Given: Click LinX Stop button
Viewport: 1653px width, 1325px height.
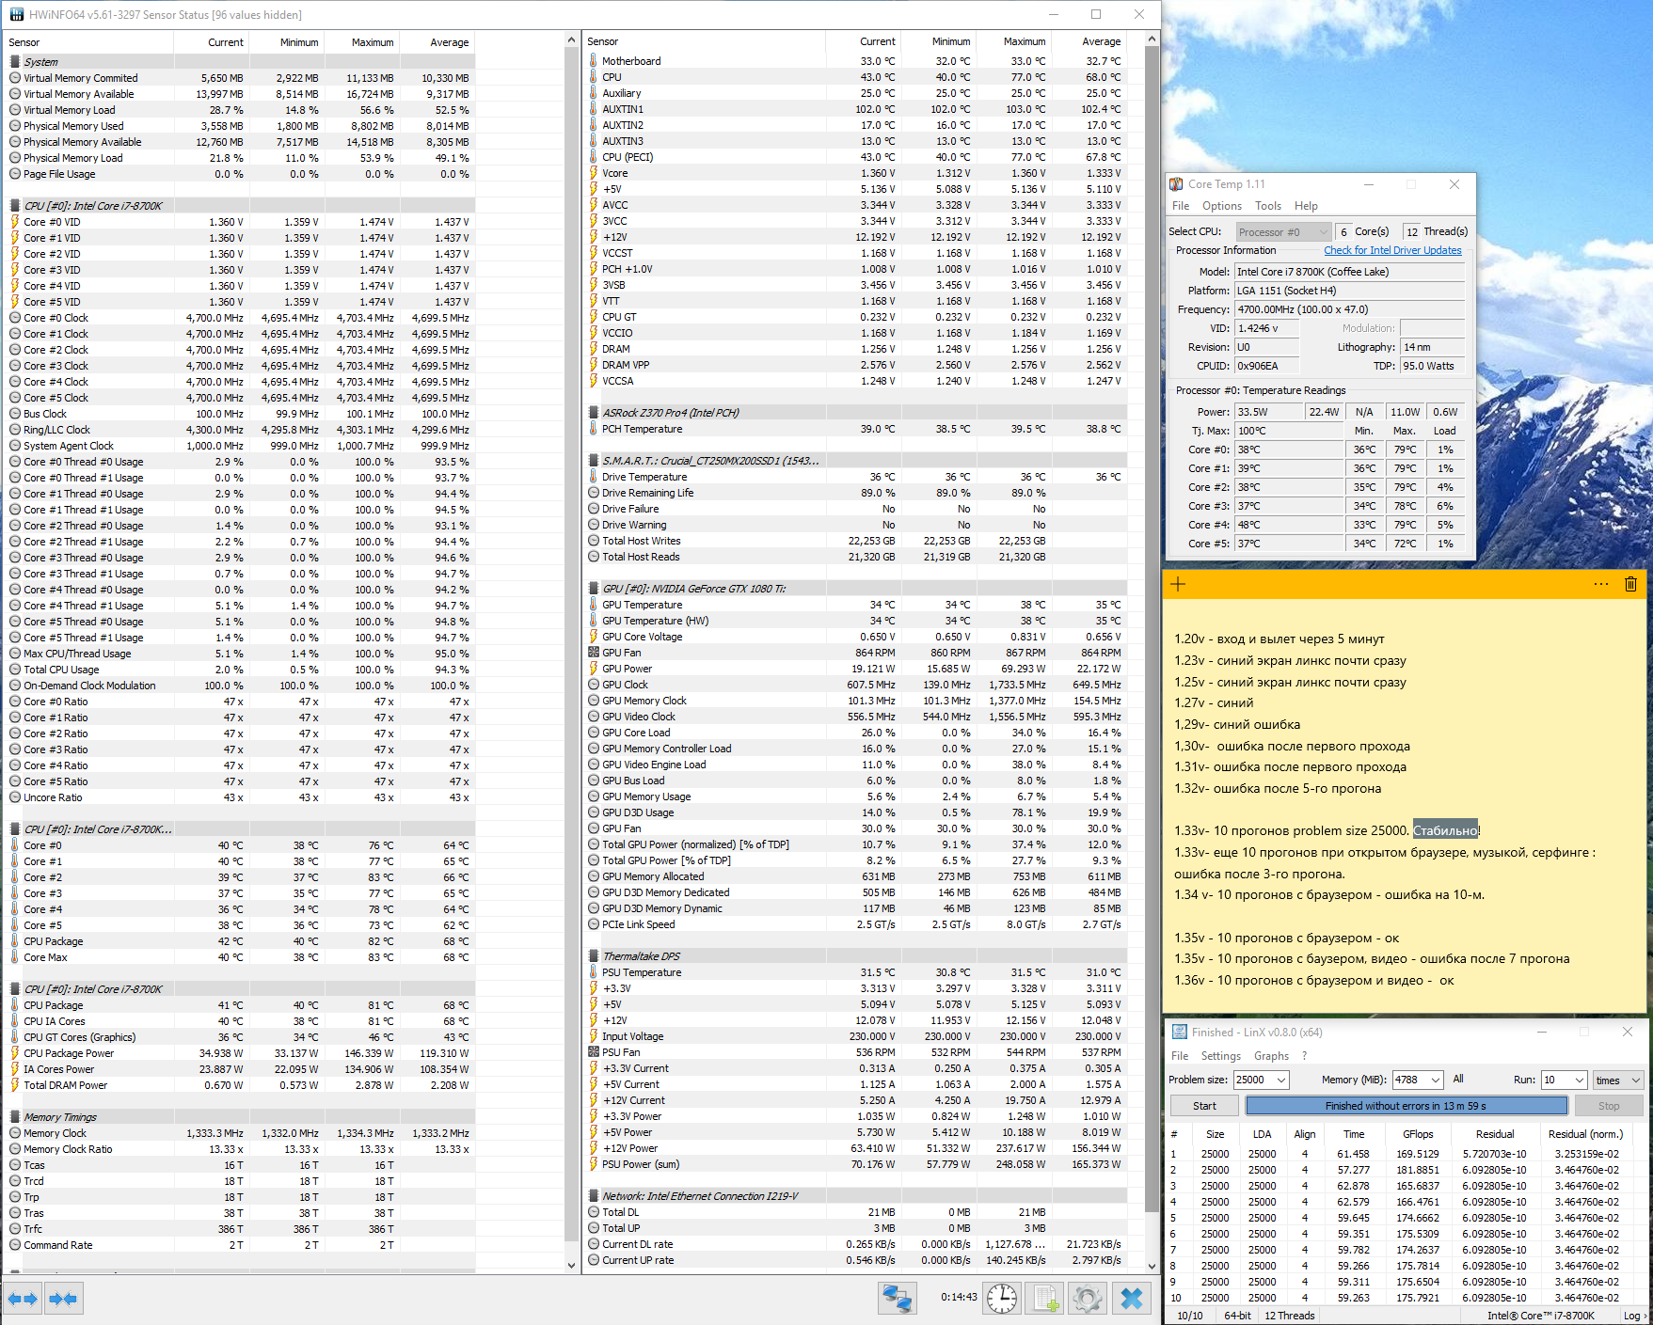Looking at the screenshot, I should tap(1609, 1106).
